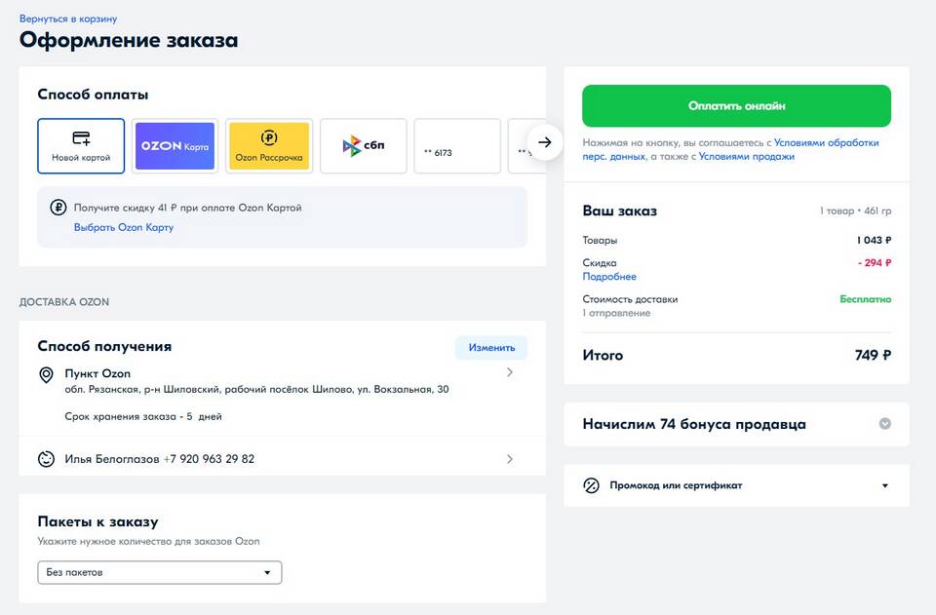936x615 pixels.
Task: Choose OZON Карта as payment method
Action: [x=175, y=146]
